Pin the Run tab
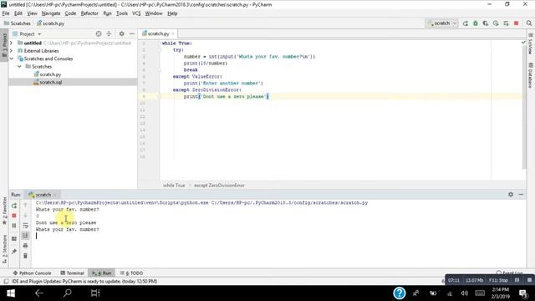The image size is (535, 301). click(14, 252)
